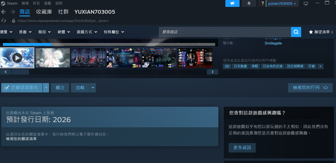This screenshot has height=163, width=336.
Task: Switch to the 商店 tab
Action: pyautogui.click(x=25, y=12)
